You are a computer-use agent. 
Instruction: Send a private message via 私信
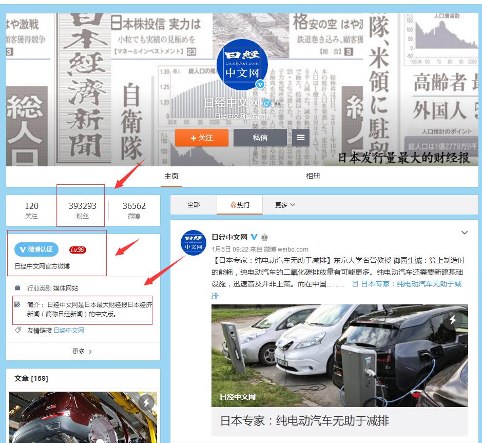pos(260,138)
